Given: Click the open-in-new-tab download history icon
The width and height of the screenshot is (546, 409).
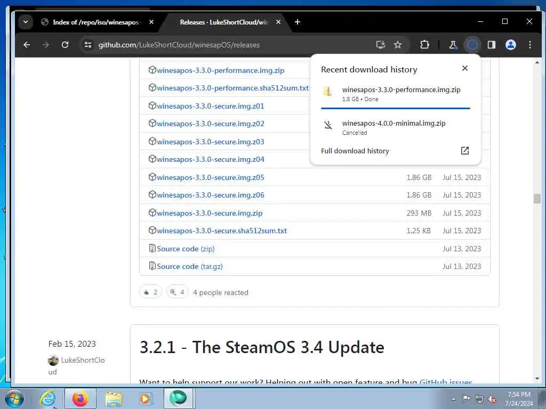Looking at the screenshot, I should click(x=465, y=151).
